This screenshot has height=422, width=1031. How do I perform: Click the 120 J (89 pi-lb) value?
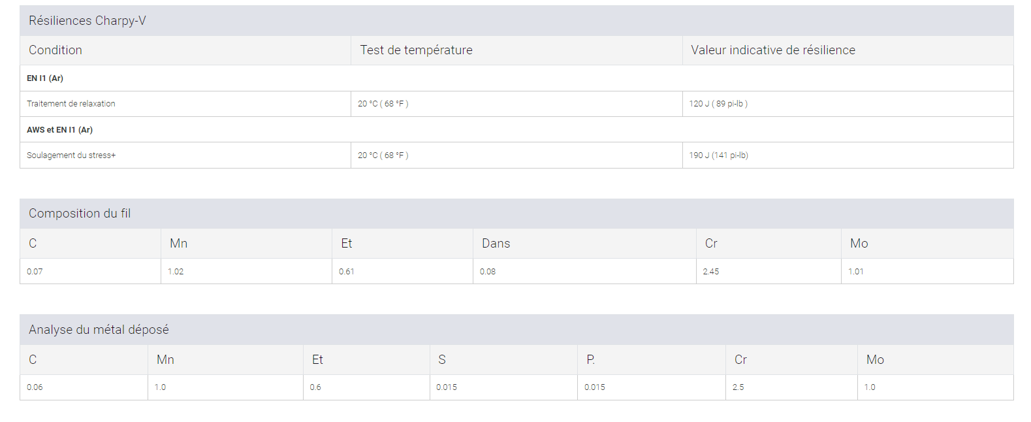pyautogui.click(x=718, y=104)
